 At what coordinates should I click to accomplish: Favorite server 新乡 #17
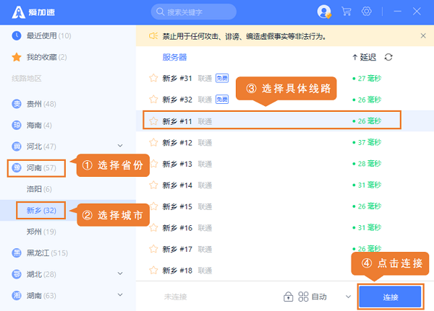153,249
